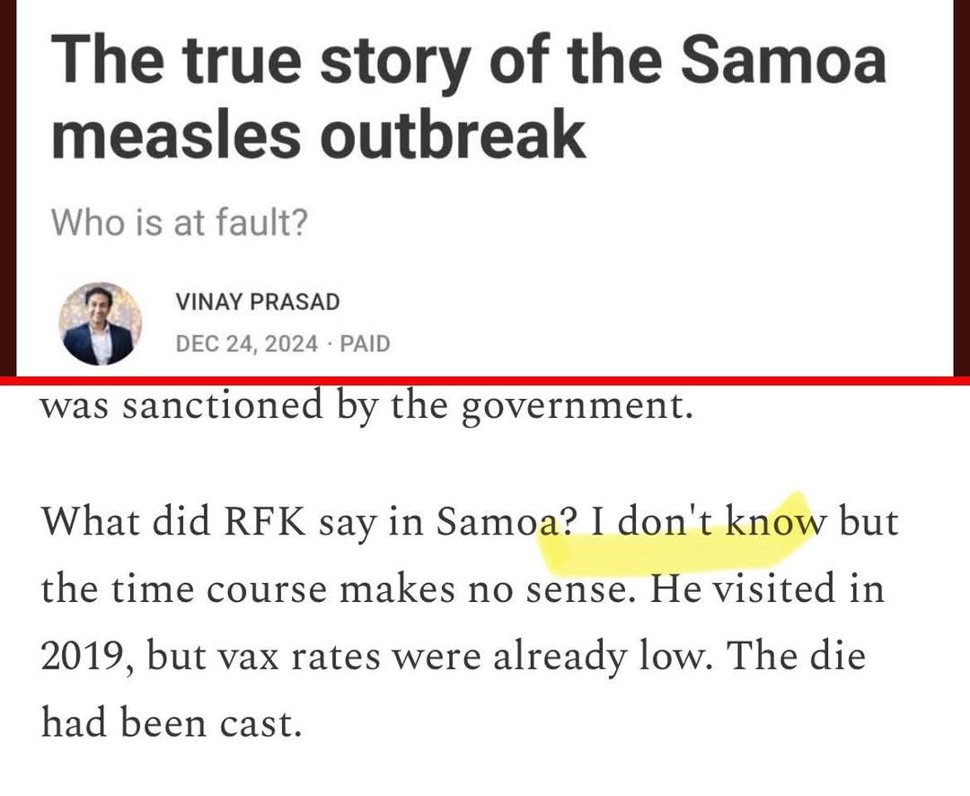Click the dark maroon left border strip

pos(7,188)
